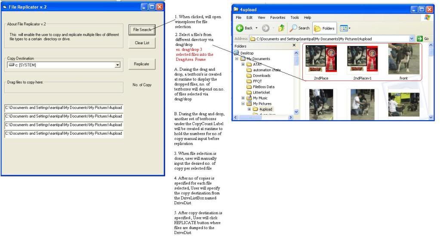The height and width of the screenshot is (236, 440).
Task: Go up one folder level icon
Action: [x=281, y=28]
